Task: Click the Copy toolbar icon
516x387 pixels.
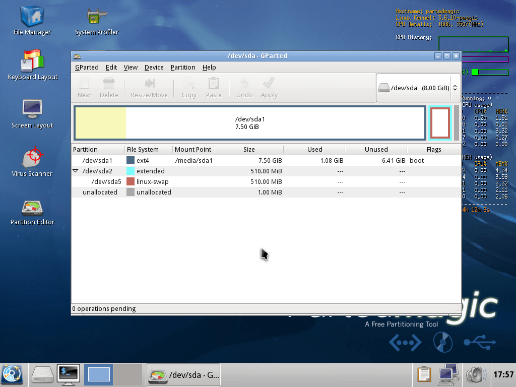Action: (189, 87)
